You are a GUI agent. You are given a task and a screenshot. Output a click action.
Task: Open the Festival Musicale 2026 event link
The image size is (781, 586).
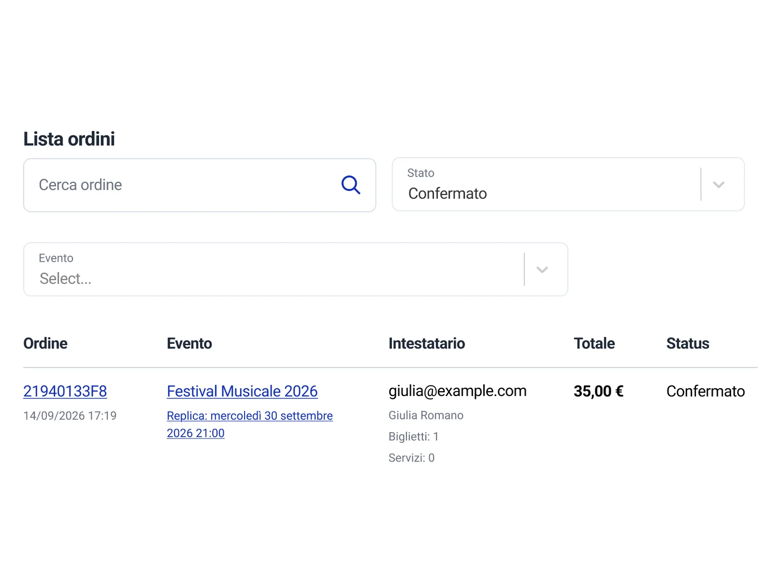point(242,391)
